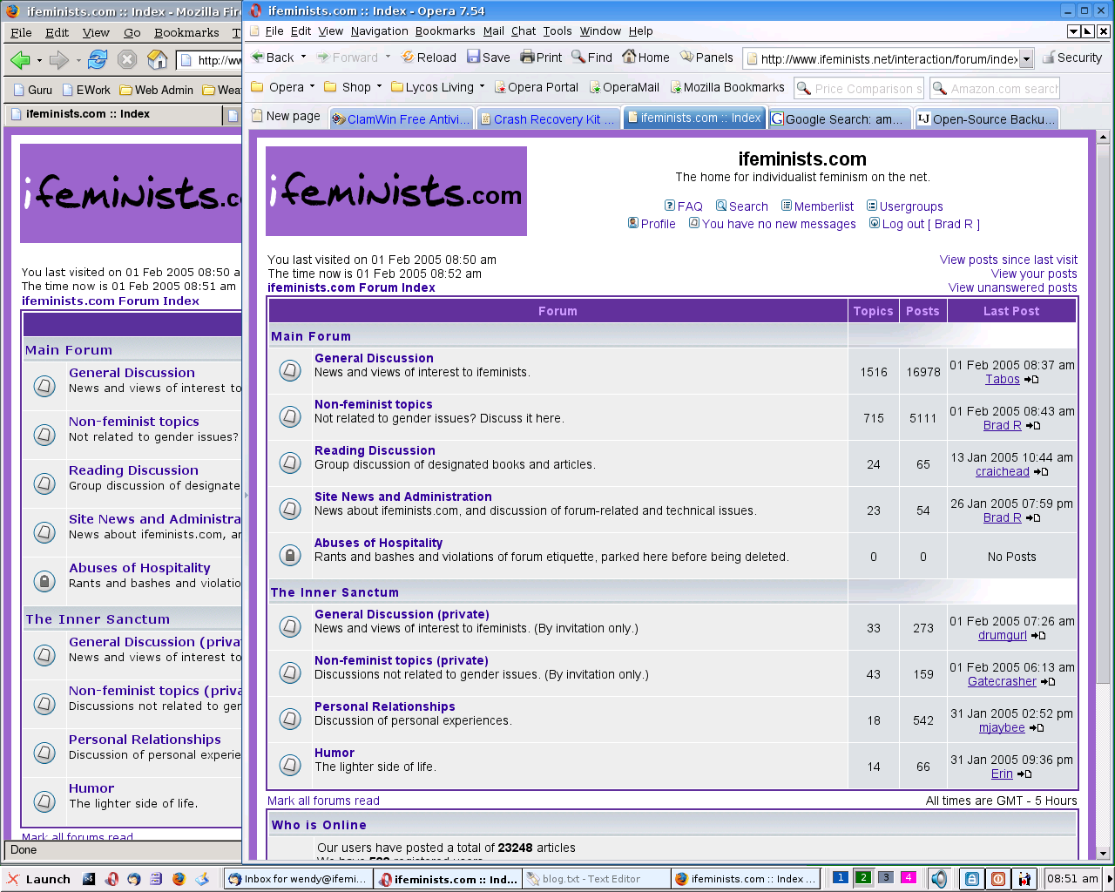1115x892 pixels.
Task: Click Firefox stop icon
Action: (127, 60)
